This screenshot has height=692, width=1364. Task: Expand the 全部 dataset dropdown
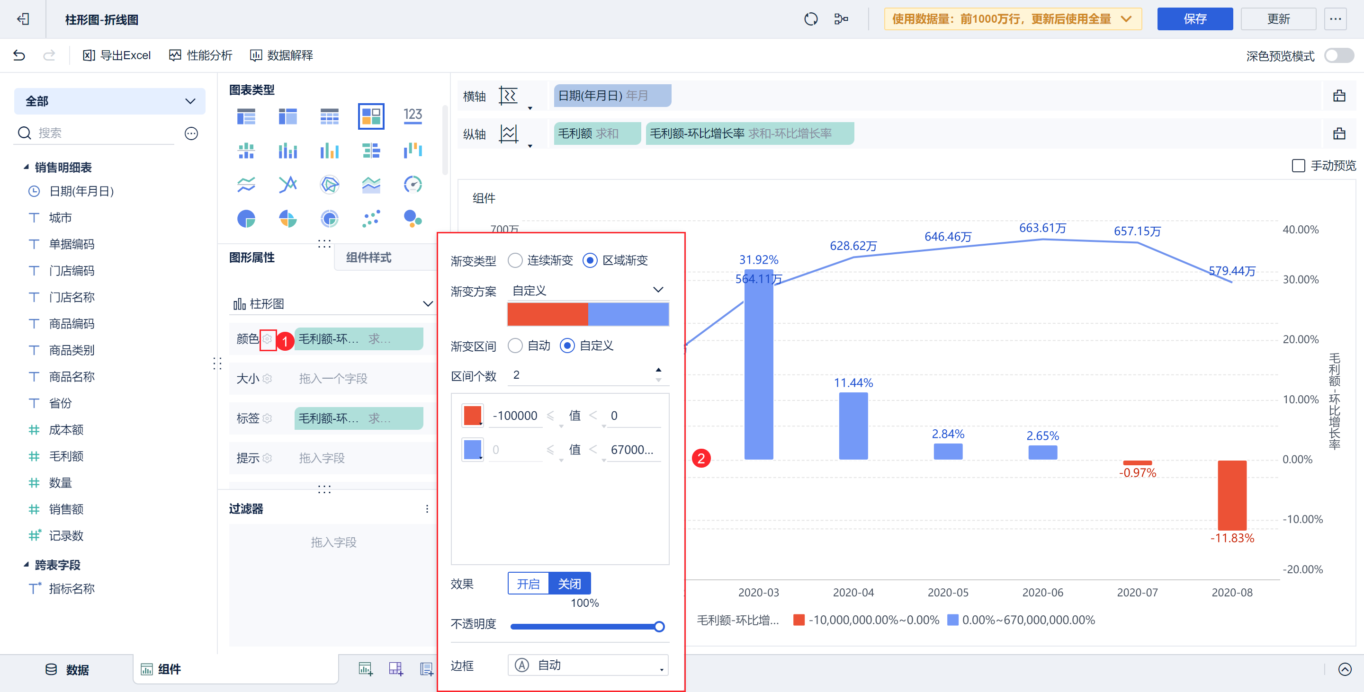pos(109,101)
